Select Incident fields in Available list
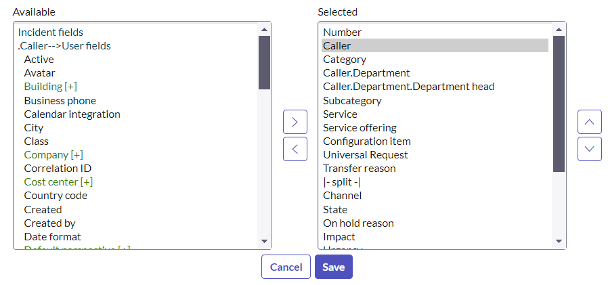Image resolution: width=608 pixels, height=285 pixels. [x=51, y=32]
